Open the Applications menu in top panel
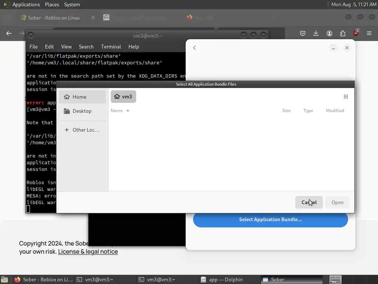The image size is (378, 284). point(26,4)
